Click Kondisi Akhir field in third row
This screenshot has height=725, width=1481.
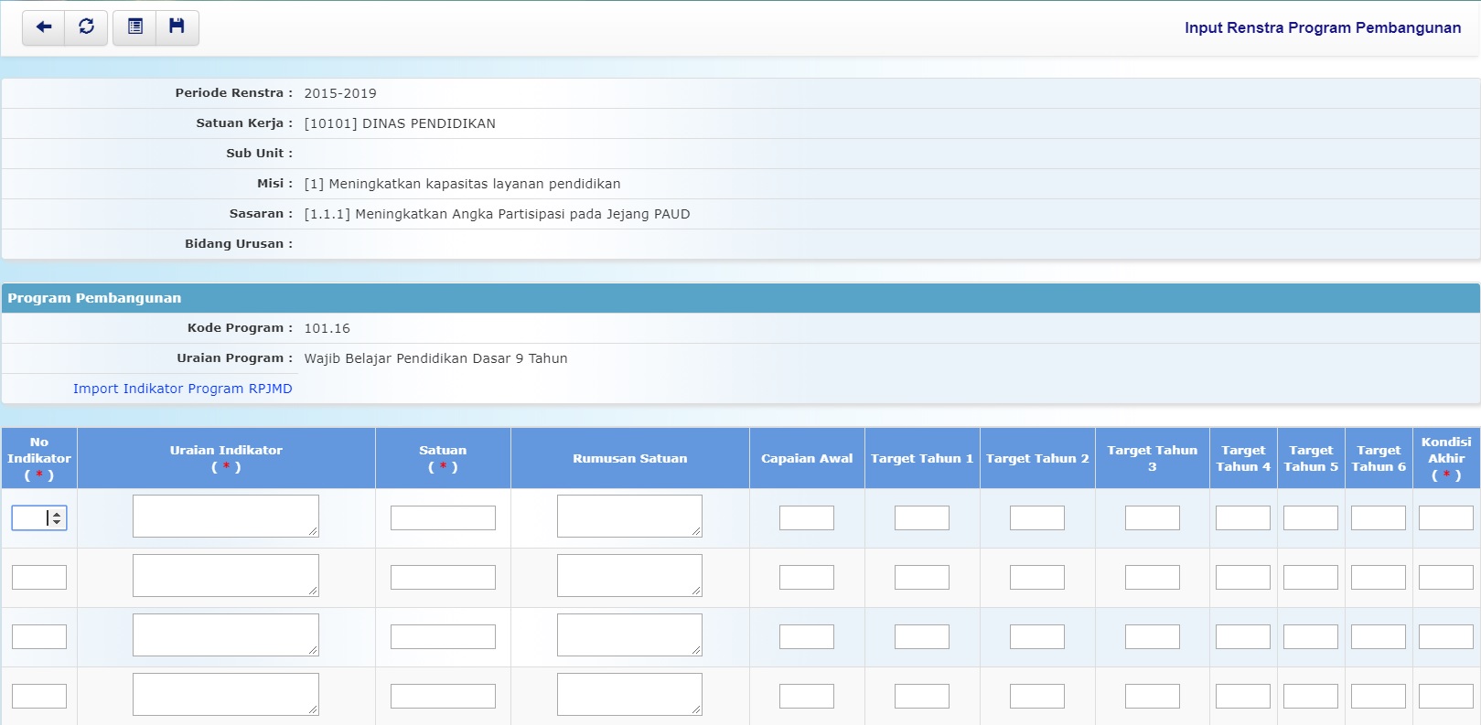tap(1446, 636)
